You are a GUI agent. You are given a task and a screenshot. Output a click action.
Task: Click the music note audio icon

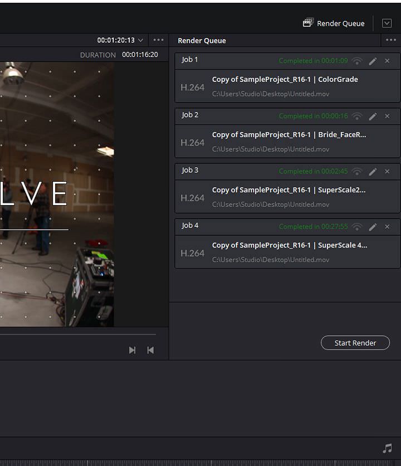coord(387,449)
